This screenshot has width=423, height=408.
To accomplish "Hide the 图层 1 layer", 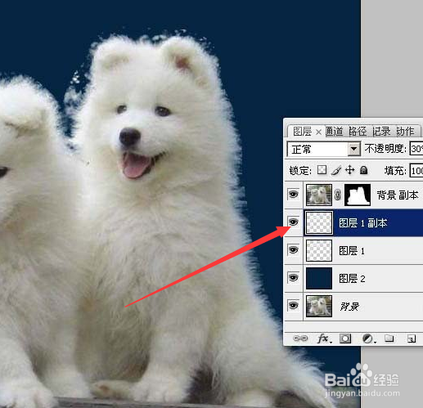I will coord(293,250).
